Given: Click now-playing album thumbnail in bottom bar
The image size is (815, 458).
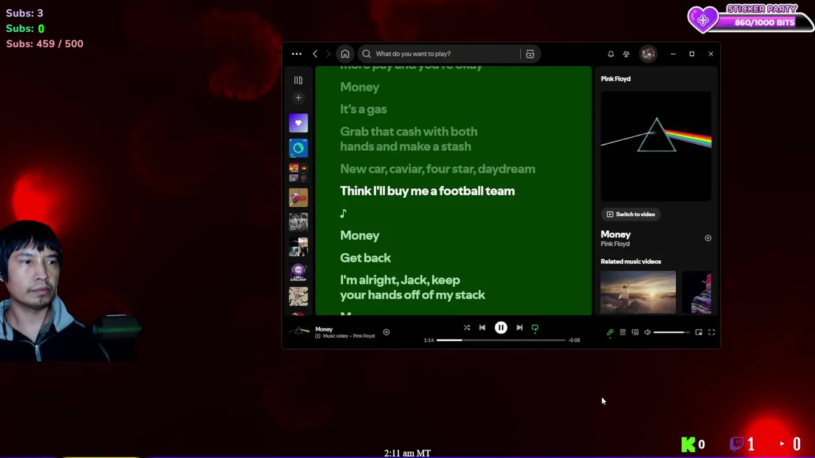Looking at the screenshot, I should pyautogui.click(x=298, y=332).
